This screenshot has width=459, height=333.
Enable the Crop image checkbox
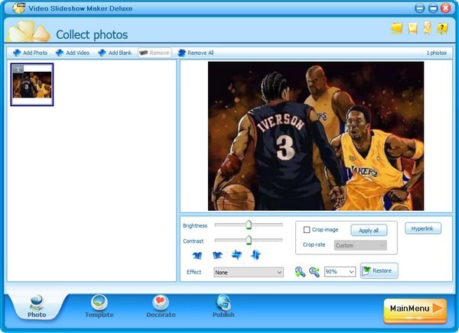pos(307,230)
